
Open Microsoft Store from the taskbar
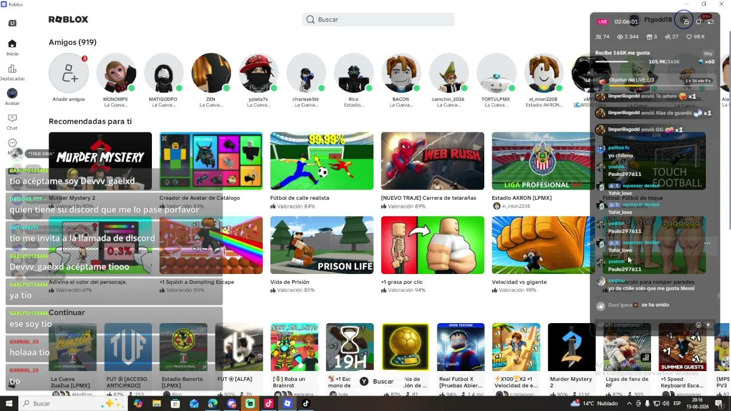(x=175, y=404)
